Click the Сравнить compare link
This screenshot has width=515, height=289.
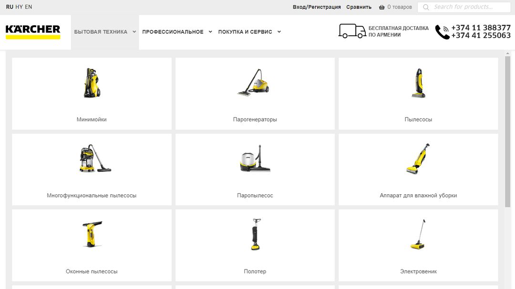coord(359,7)
